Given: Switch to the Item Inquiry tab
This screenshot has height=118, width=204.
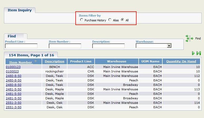Looking at the screenshot, I should pyautogui.click(x=20, y=10).
